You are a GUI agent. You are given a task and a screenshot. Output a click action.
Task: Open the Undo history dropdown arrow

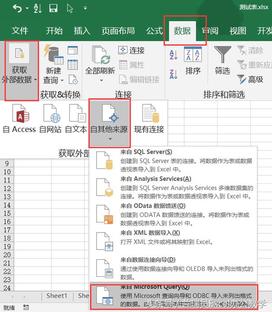tap(27, 8)
